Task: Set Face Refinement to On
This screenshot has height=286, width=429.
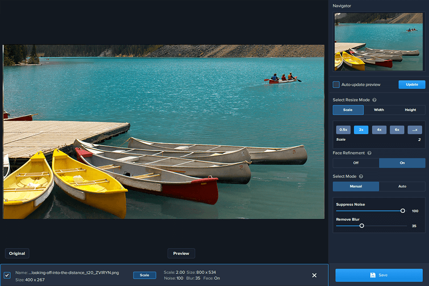Action: point(402,163)
